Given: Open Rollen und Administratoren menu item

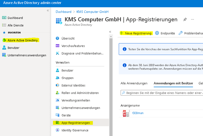Looking at the screenshot, I should tap(80, 93).
